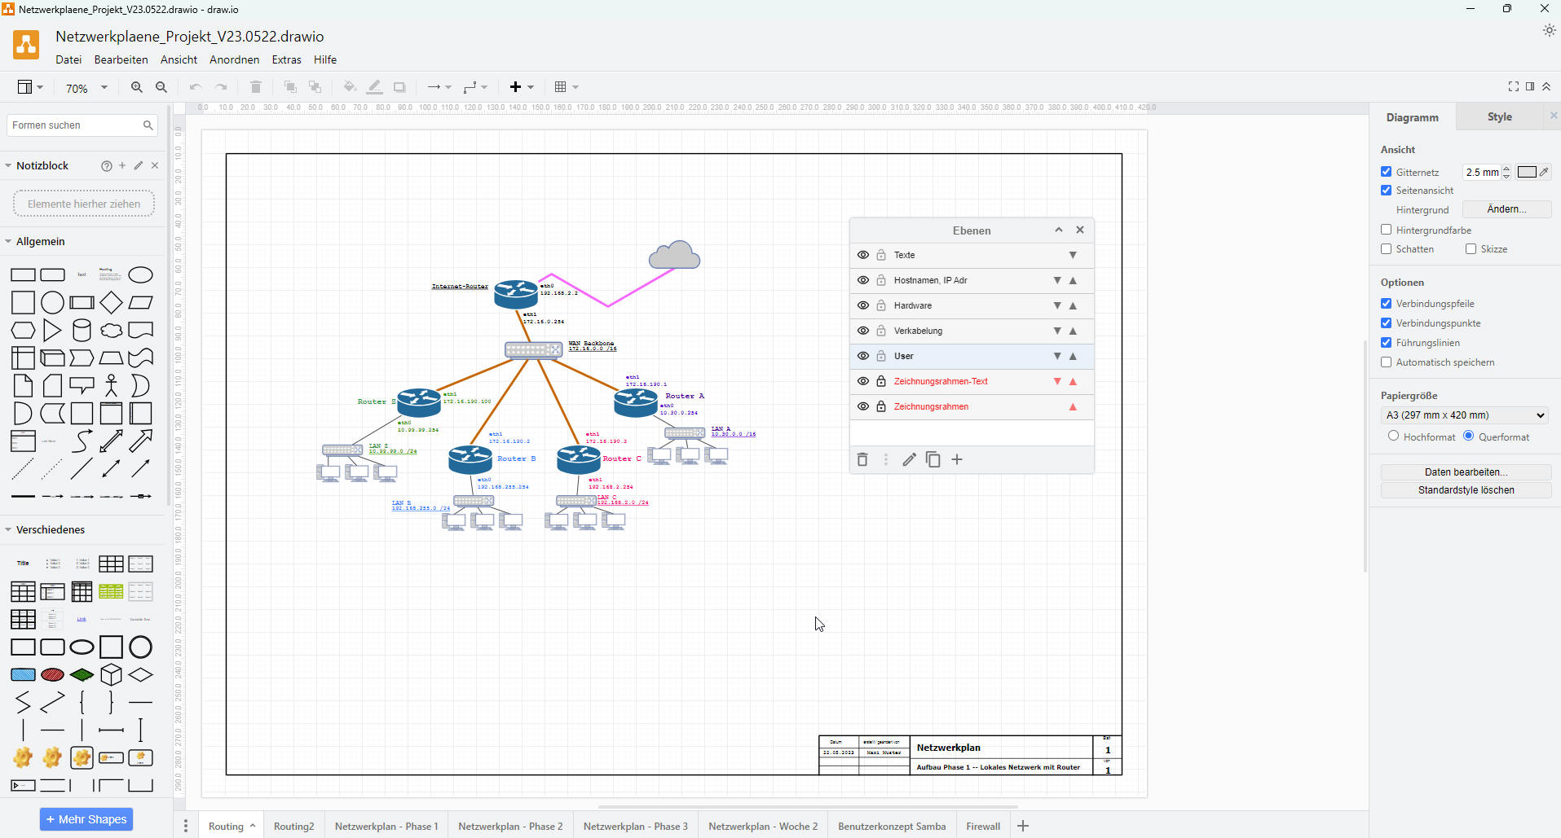Duplicate the selected layer in Ebenen
The image size is (1561, 838).
pos(933,460)
